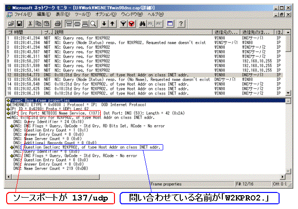Expand DNS Flags RD Bits Set node
298x209 pixels.
point(12,126)
